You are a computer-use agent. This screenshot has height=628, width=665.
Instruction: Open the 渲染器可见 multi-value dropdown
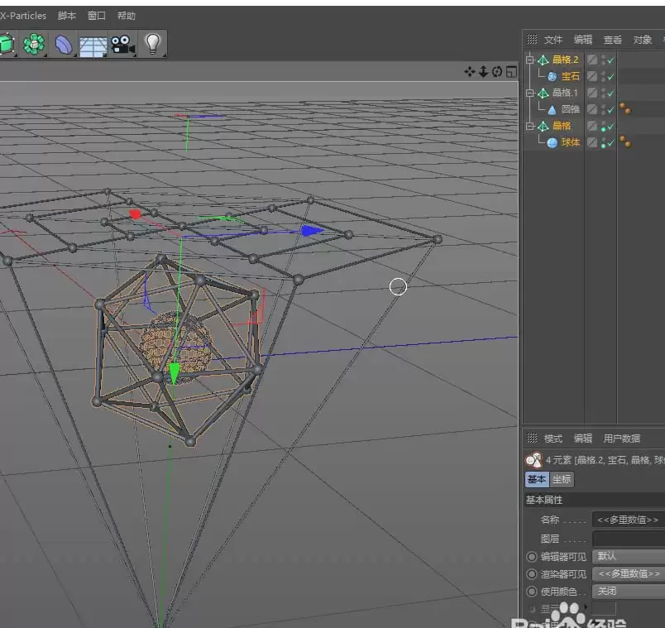[x=628, y=573]
